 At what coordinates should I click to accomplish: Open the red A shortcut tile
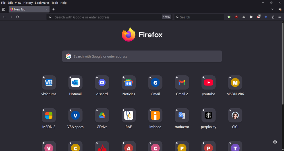[x=128, y=146]
